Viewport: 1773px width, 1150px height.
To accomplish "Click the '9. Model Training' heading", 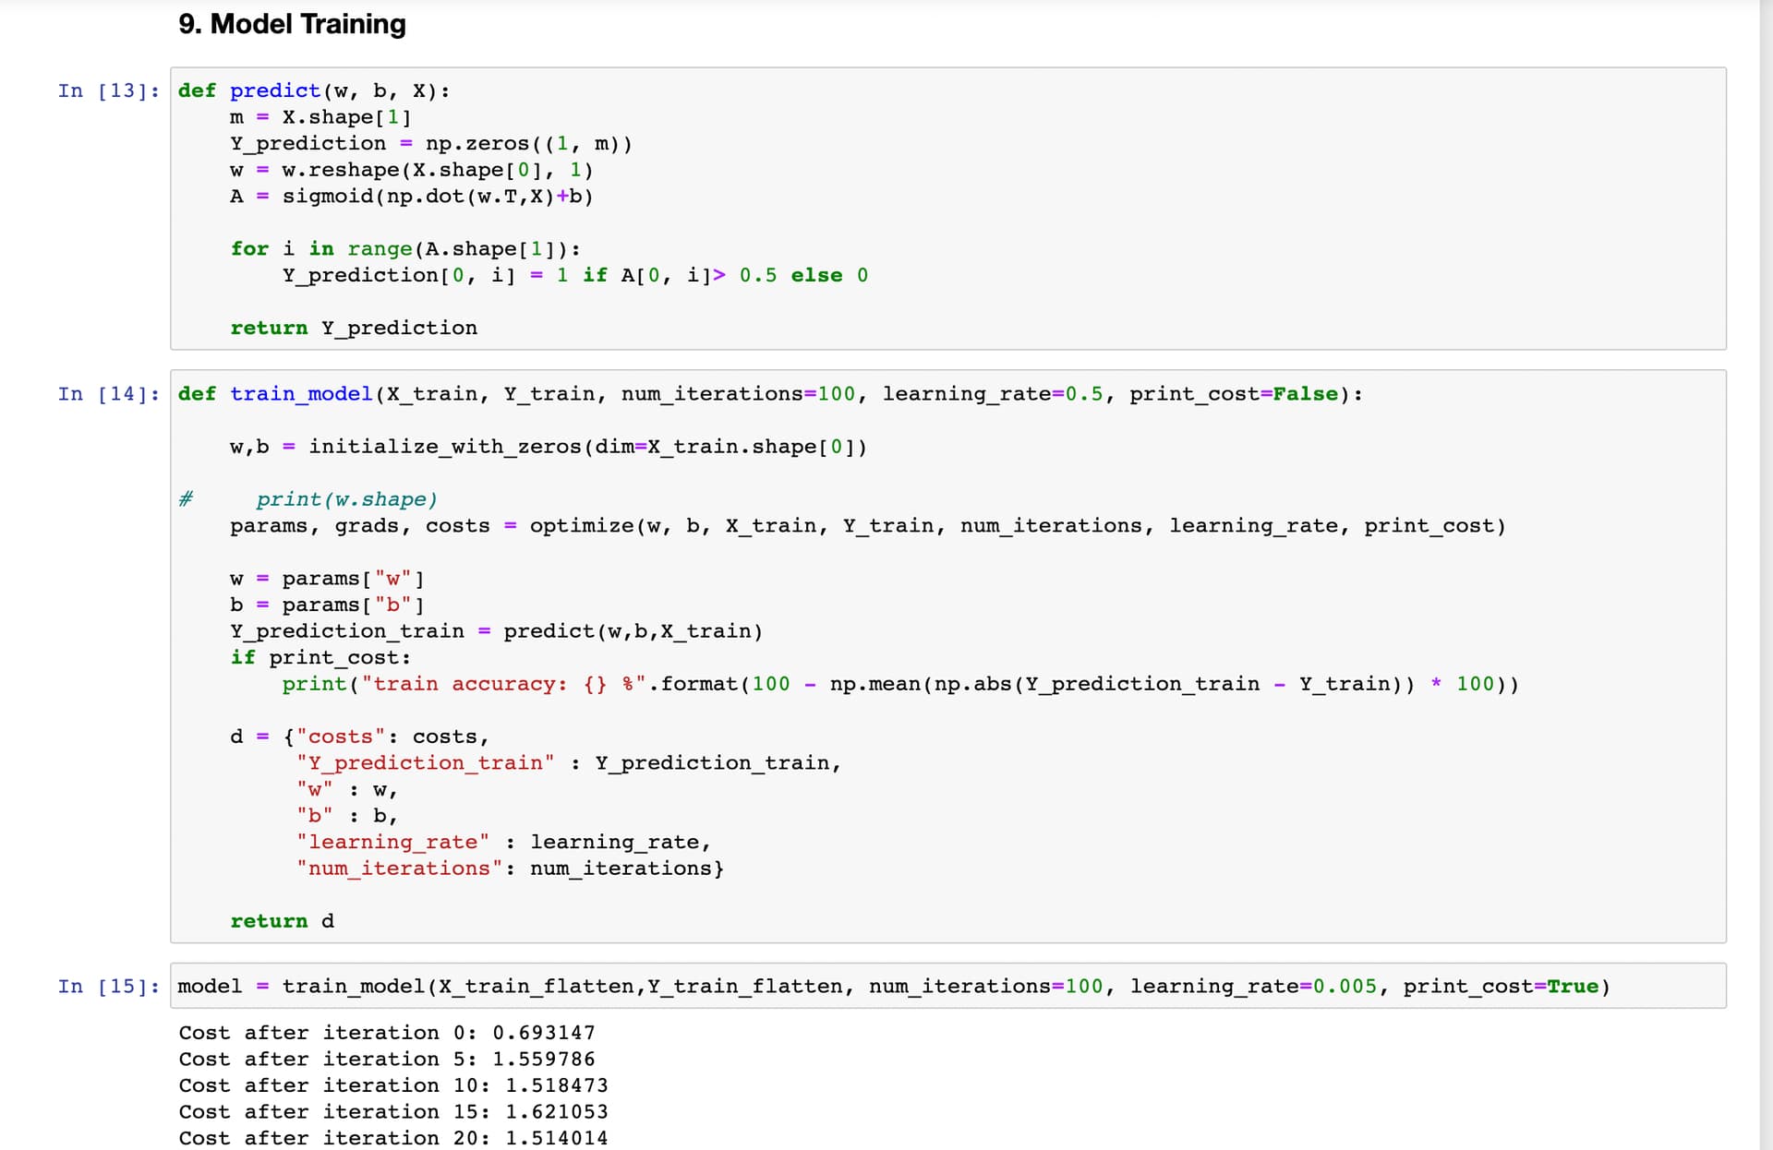I will (292, 24).
